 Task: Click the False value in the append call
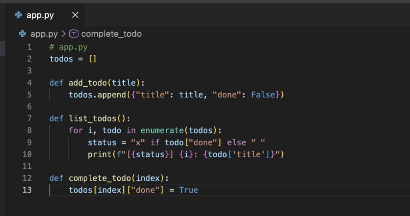(x=263, y=95)
